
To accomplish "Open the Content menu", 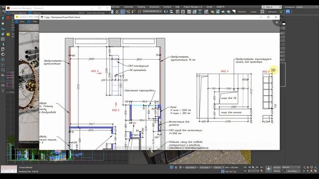I will click(167, 7).
